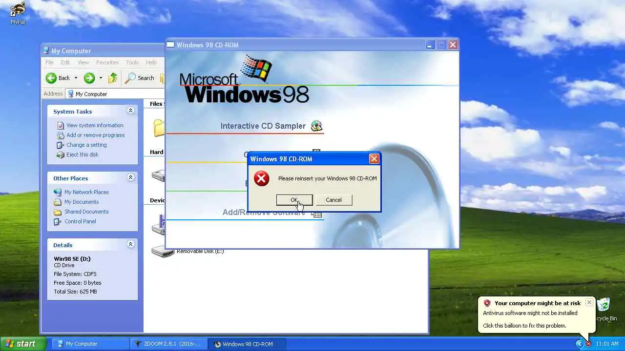
Task: Go up one folder level
Action: [x=113, y=78]
